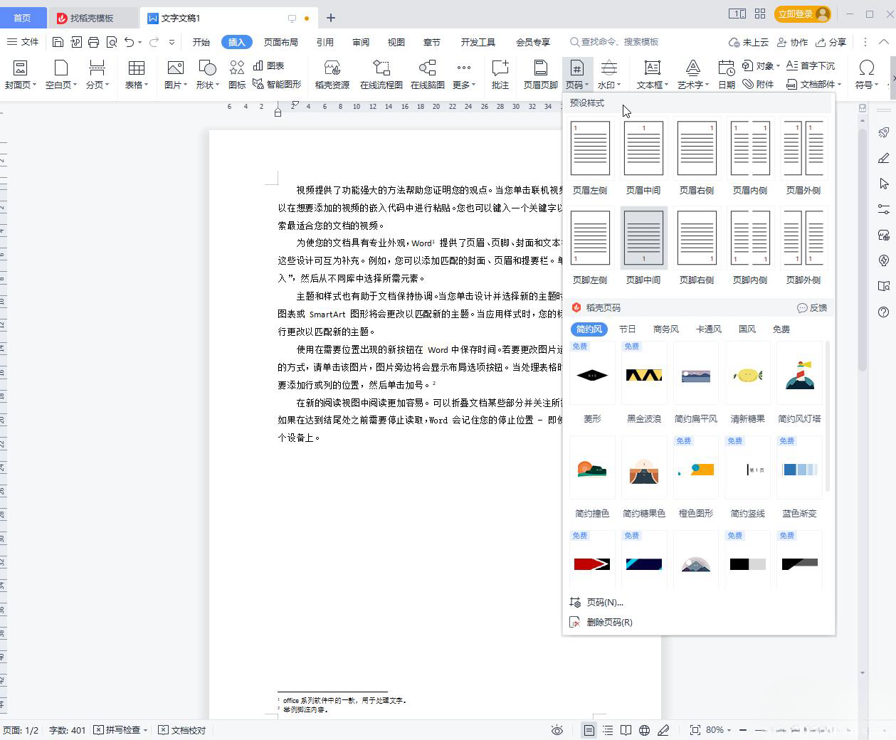Insert a 空白页 blank page
Screen dimensions: 896x740
click(x=60, y=75)
